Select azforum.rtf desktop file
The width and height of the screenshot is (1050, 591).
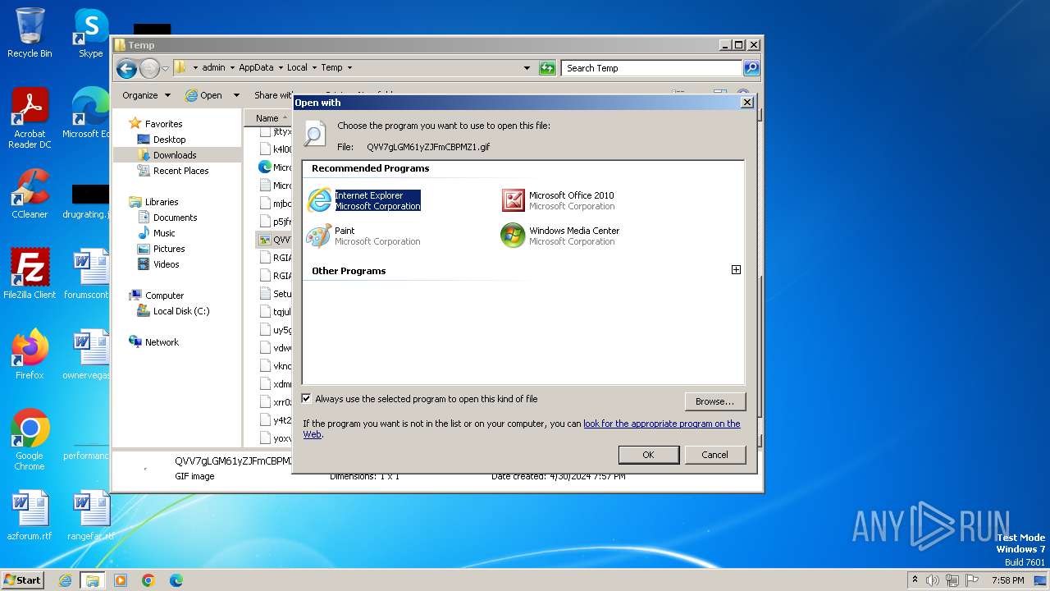[30, 515]
